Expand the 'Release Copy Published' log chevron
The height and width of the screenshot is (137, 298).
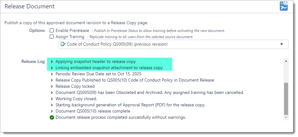coord(52,80)
